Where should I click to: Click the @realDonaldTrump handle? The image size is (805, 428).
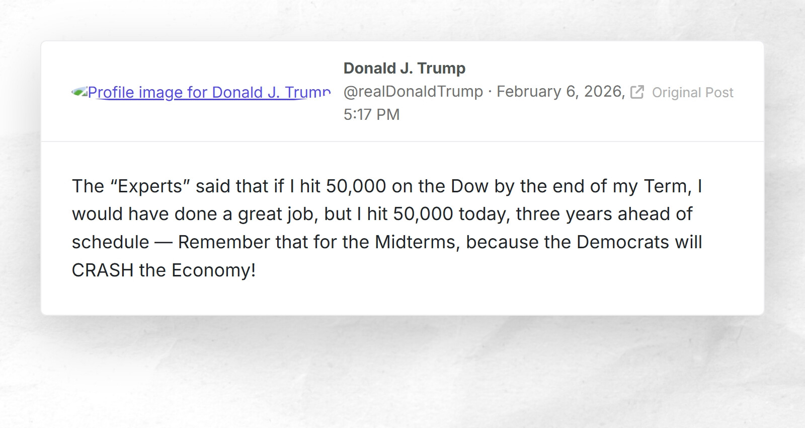413,92
